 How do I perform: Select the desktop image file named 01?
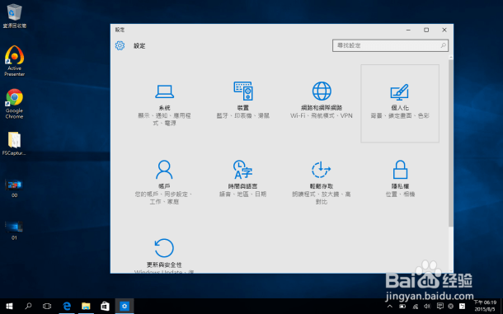point(14,230)
